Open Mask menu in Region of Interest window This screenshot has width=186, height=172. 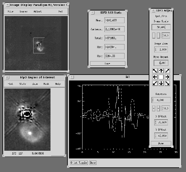(46, 84)
